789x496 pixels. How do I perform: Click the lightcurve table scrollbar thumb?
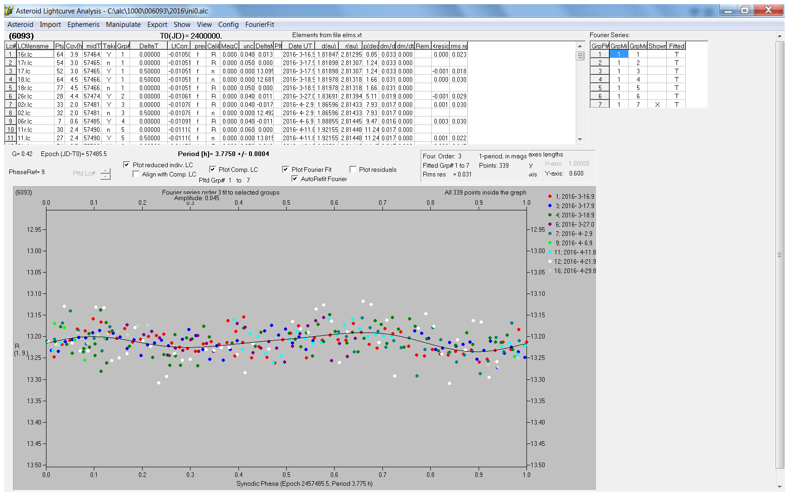[x=580, y=56]
